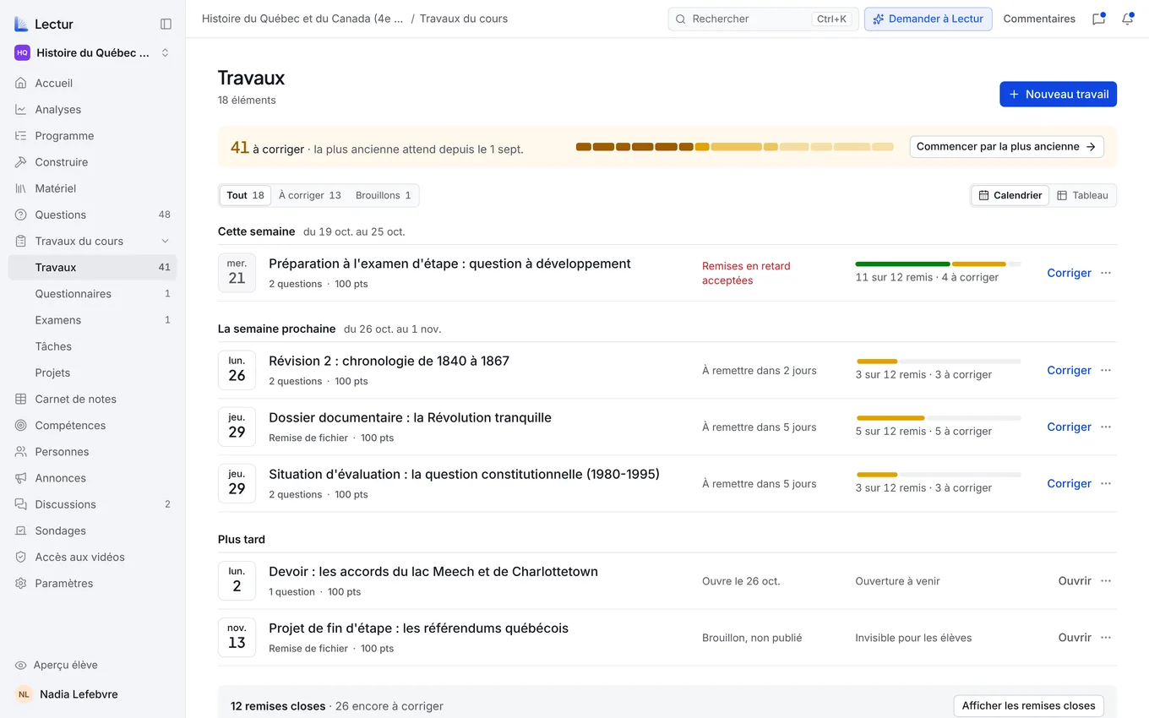This screenshot has height=718, width=1149.
Task: Show closed submissions with Afficher les remises closes
Action: 1028,705
